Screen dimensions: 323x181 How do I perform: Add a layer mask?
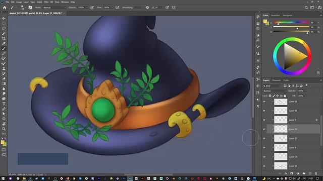click(292, 173)
